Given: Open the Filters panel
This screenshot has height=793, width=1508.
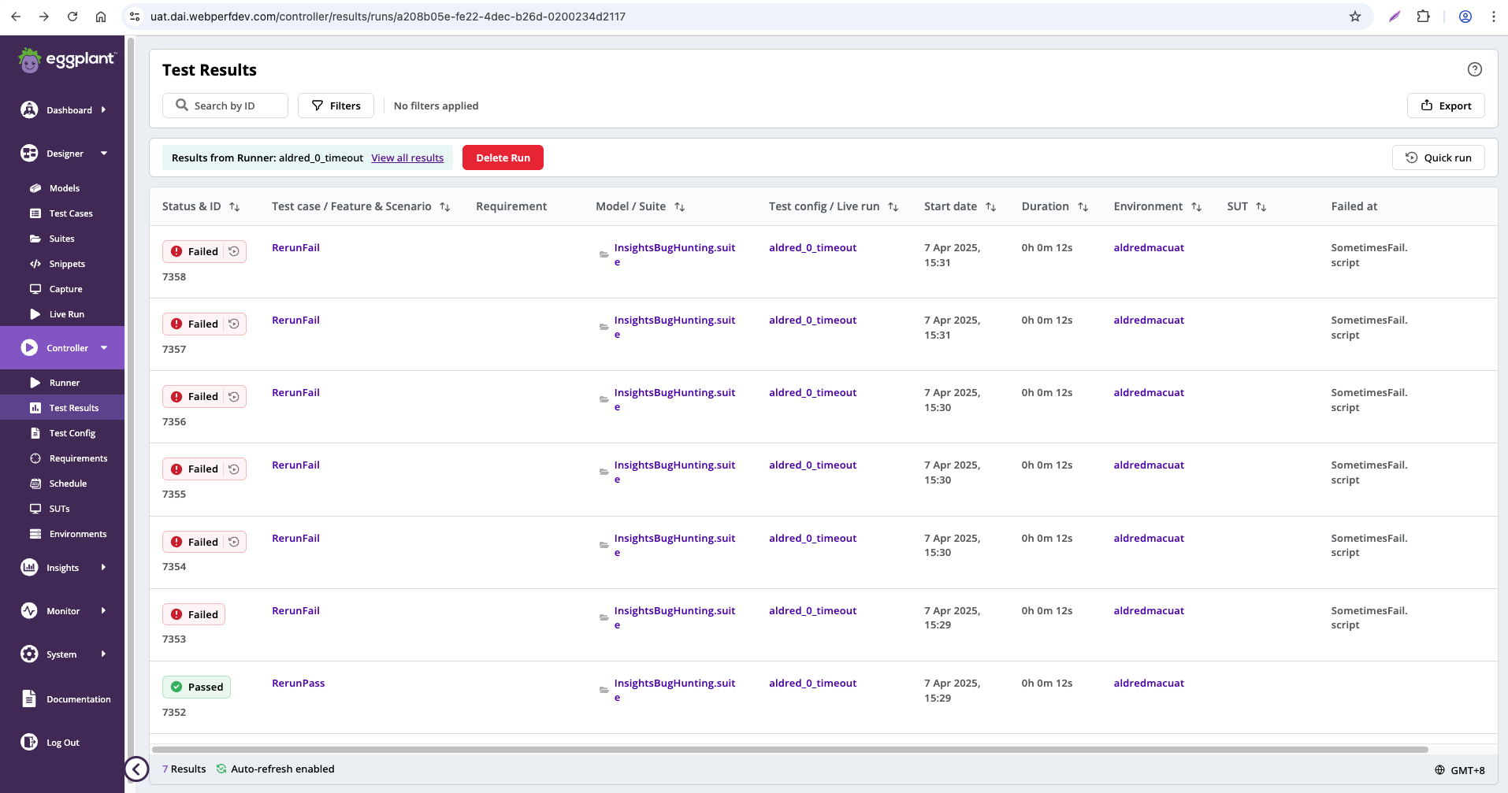Looking at the screenshot, I should (x=336, y=106).
